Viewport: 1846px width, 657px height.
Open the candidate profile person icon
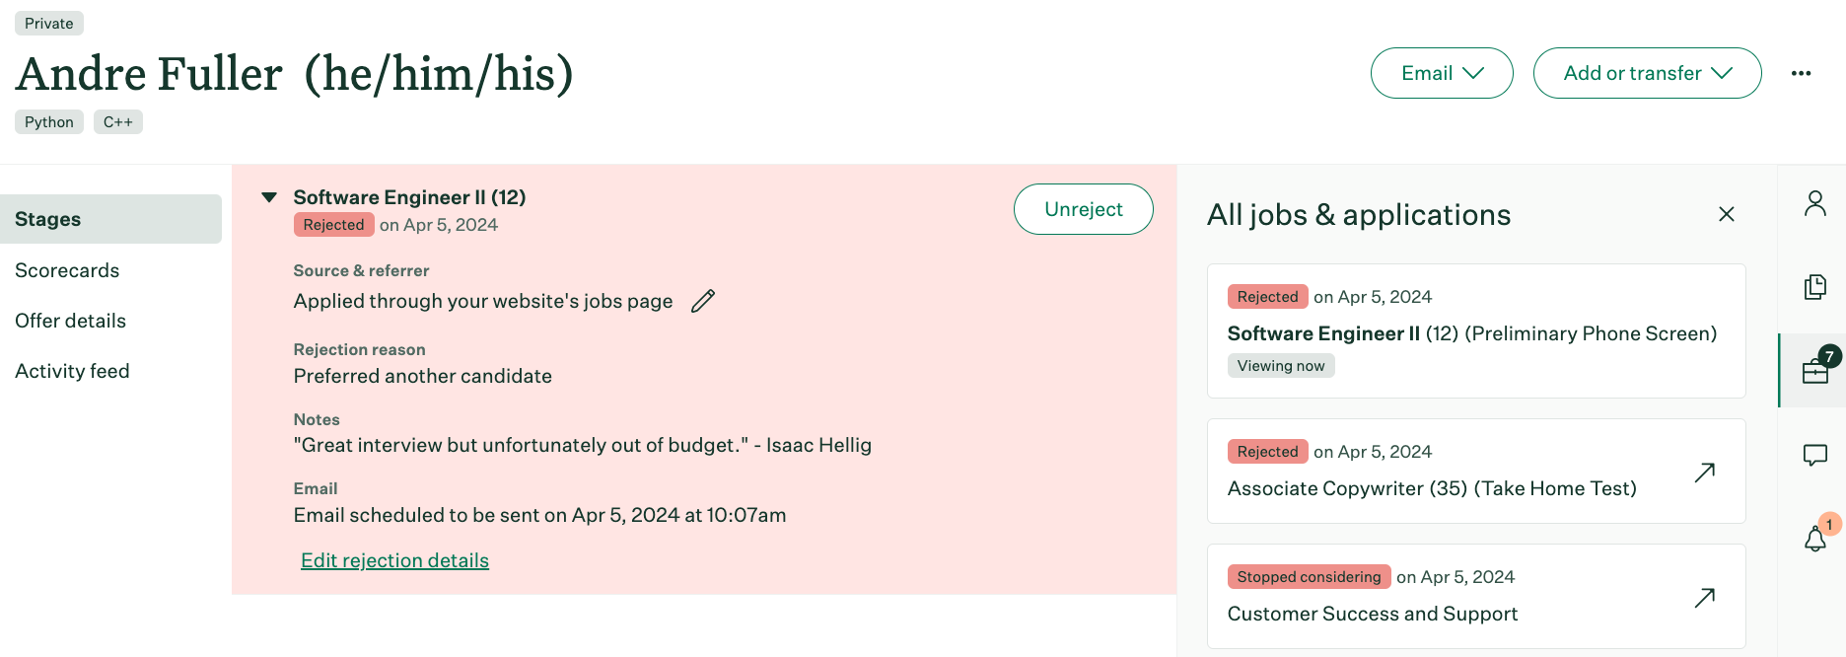[1814, 203]
